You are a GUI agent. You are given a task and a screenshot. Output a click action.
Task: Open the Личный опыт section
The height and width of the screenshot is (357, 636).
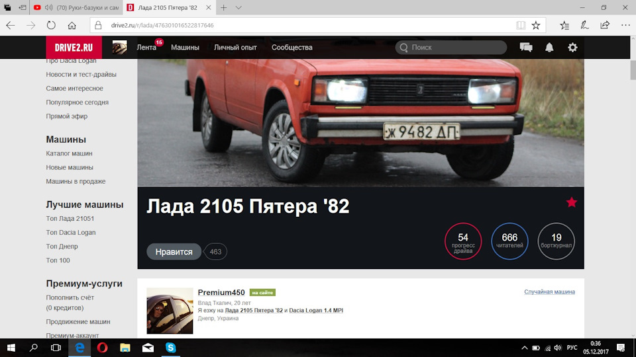click(x=235, y=48)
